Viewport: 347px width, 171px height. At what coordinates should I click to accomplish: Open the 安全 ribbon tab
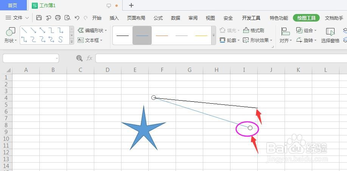point(228,18)
